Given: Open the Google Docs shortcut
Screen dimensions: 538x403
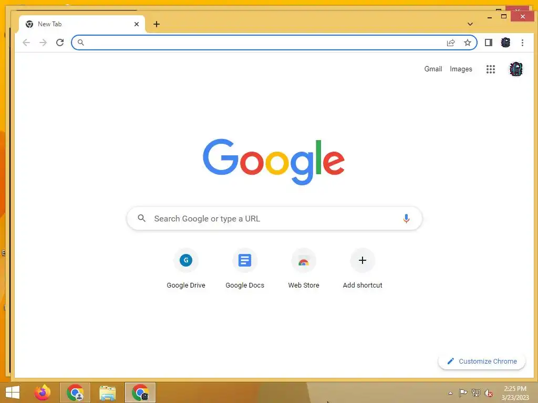Looking at the screenshot, I should click(x=245, y=269).
